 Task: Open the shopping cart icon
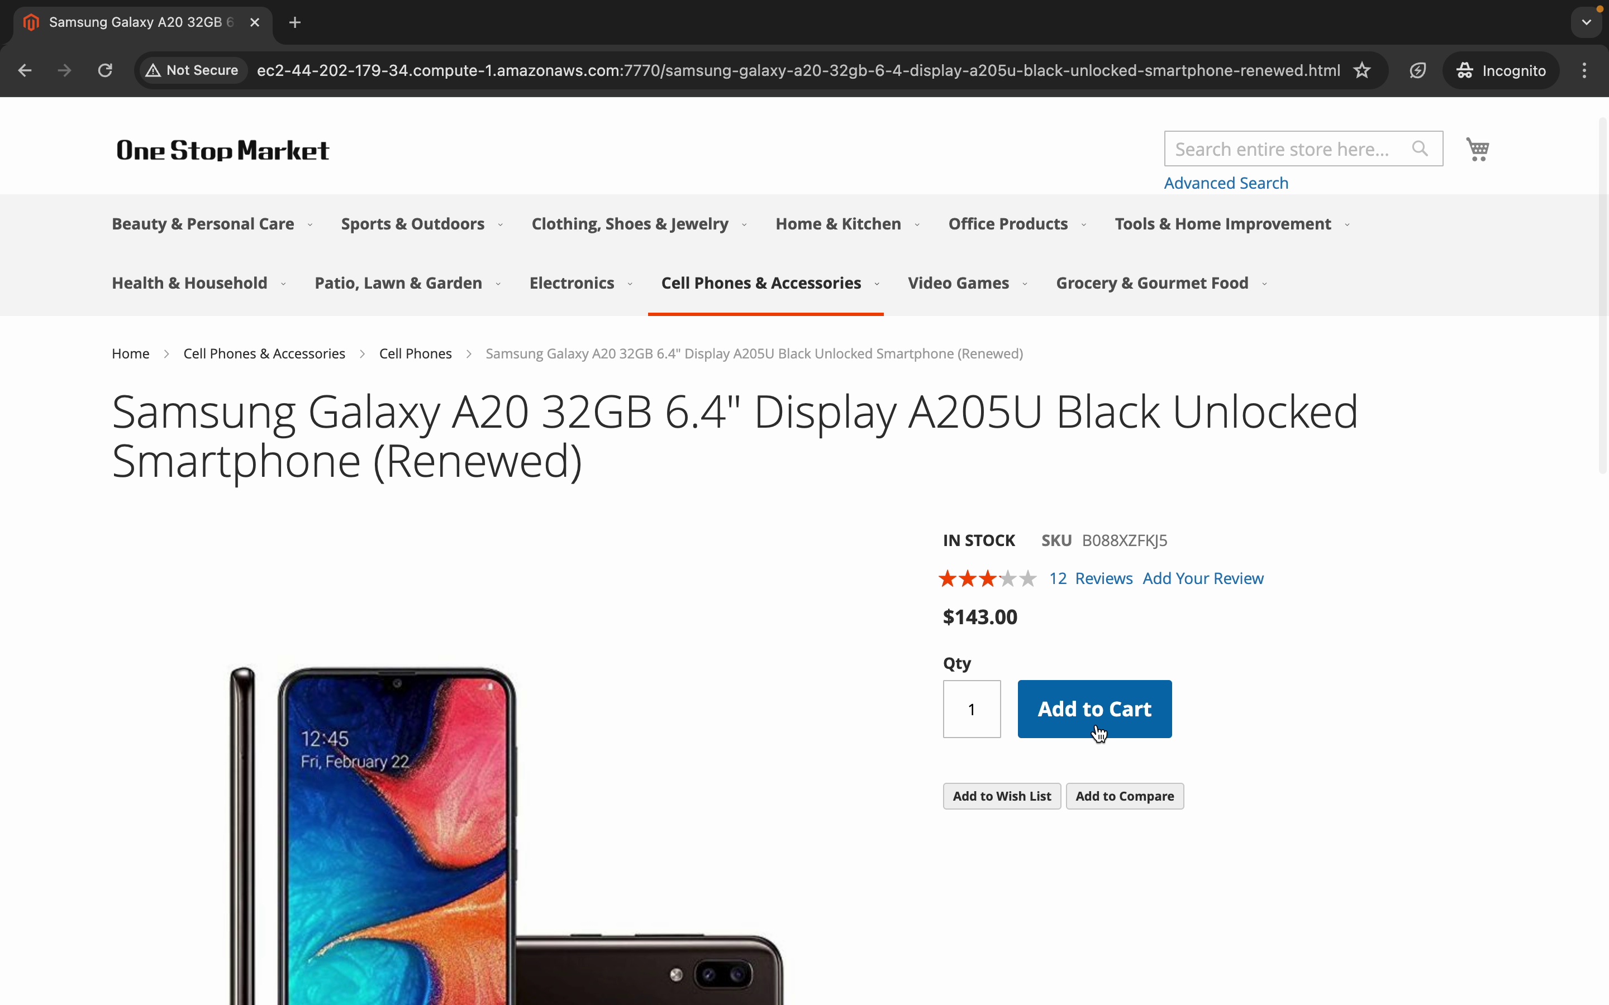pos(1477,149)
